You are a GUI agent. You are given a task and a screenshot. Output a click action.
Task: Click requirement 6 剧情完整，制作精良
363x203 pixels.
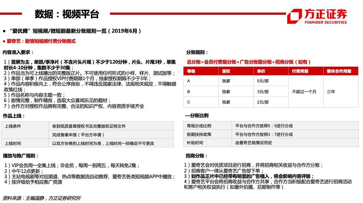click(x=58, y=101)
